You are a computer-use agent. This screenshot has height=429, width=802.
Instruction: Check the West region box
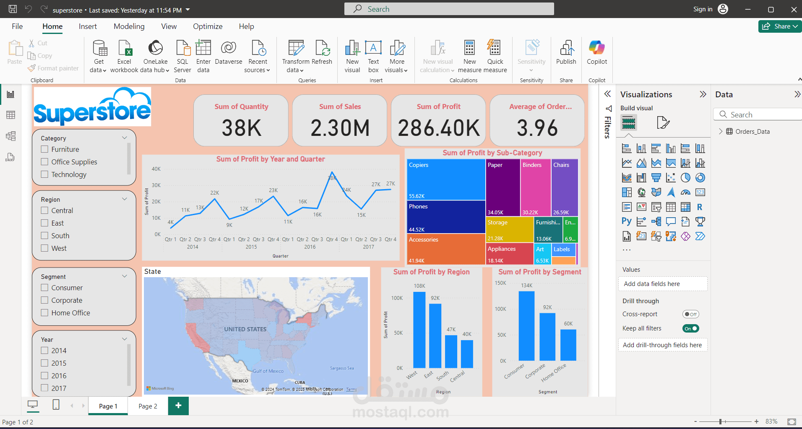44,248
